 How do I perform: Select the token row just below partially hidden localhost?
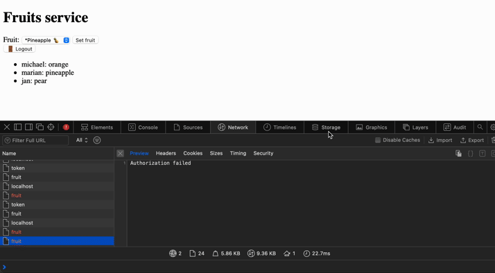57,168
